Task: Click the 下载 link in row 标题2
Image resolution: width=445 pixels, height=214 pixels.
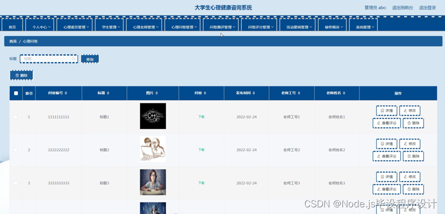Action: (x=201, y=150)
